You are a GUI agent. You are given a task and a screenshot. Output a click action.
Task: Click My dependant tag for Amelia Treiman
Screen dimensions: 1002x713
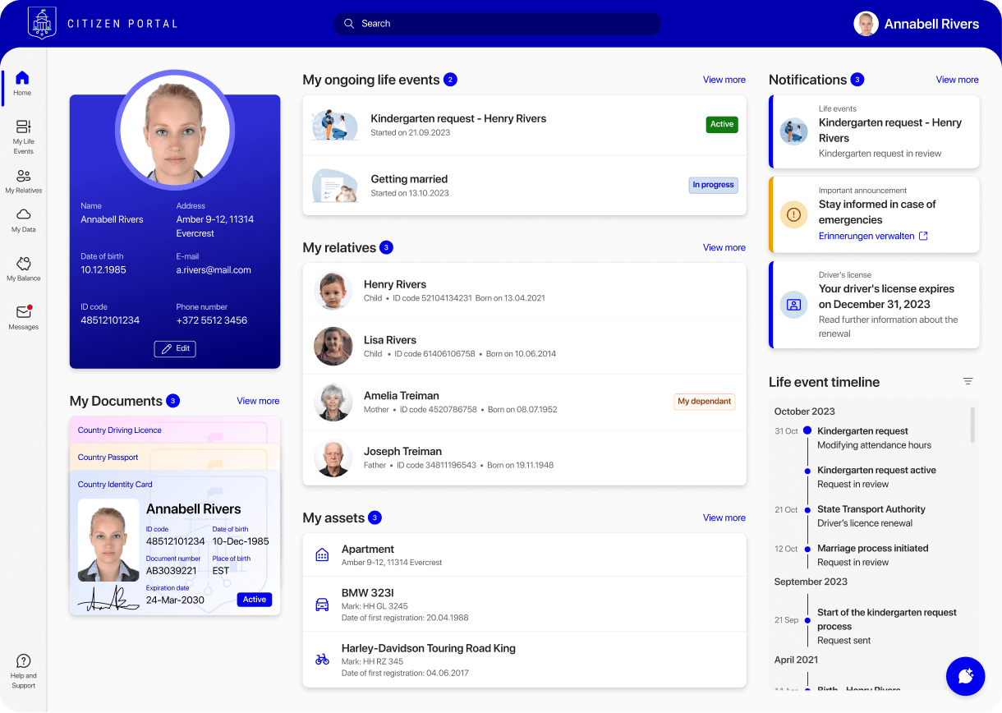pos(704,402)
